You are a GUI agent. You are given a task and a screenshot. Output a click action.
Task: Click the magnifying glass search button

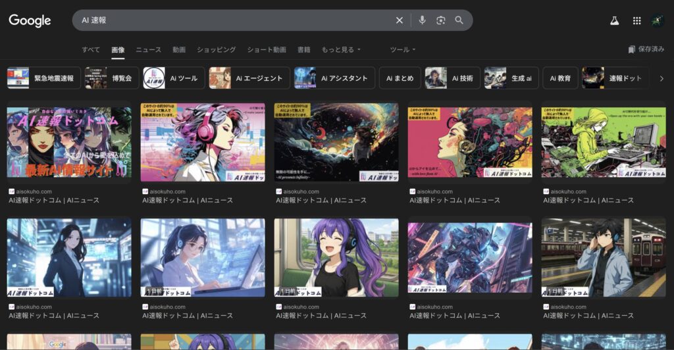point(459,20)
